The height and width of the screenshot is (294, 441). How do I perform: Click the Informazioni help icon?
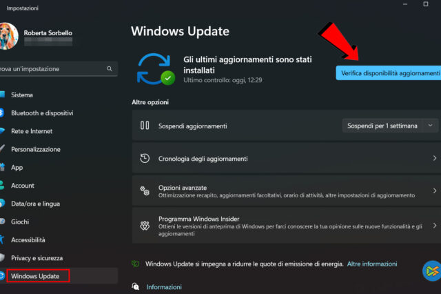(x=136, y=286)
